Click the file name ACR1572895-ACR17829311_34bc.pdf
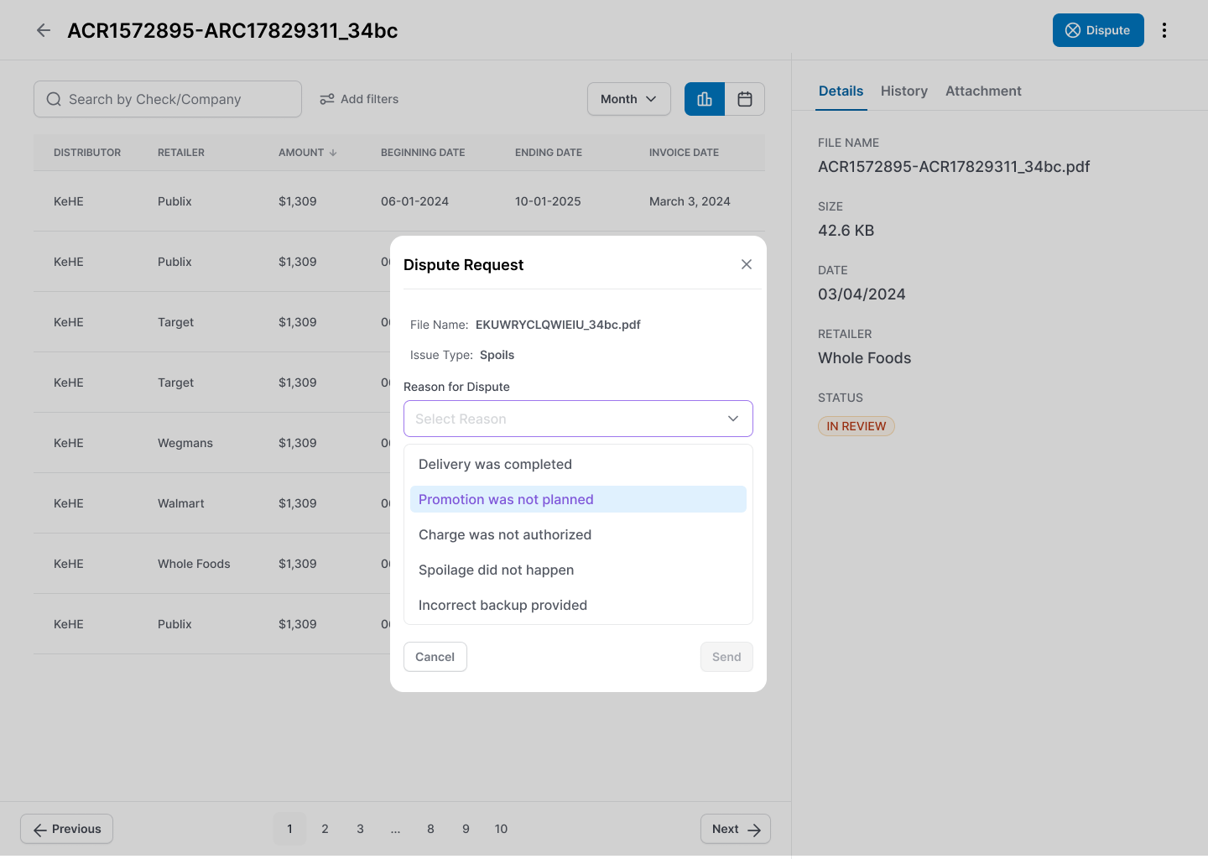This screenshot has width=1208, height=859. (x=954, y=167)
